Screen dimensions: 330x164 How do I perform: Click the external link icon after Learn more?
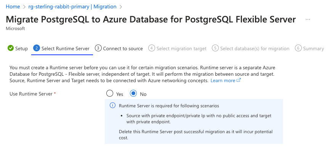239,81
